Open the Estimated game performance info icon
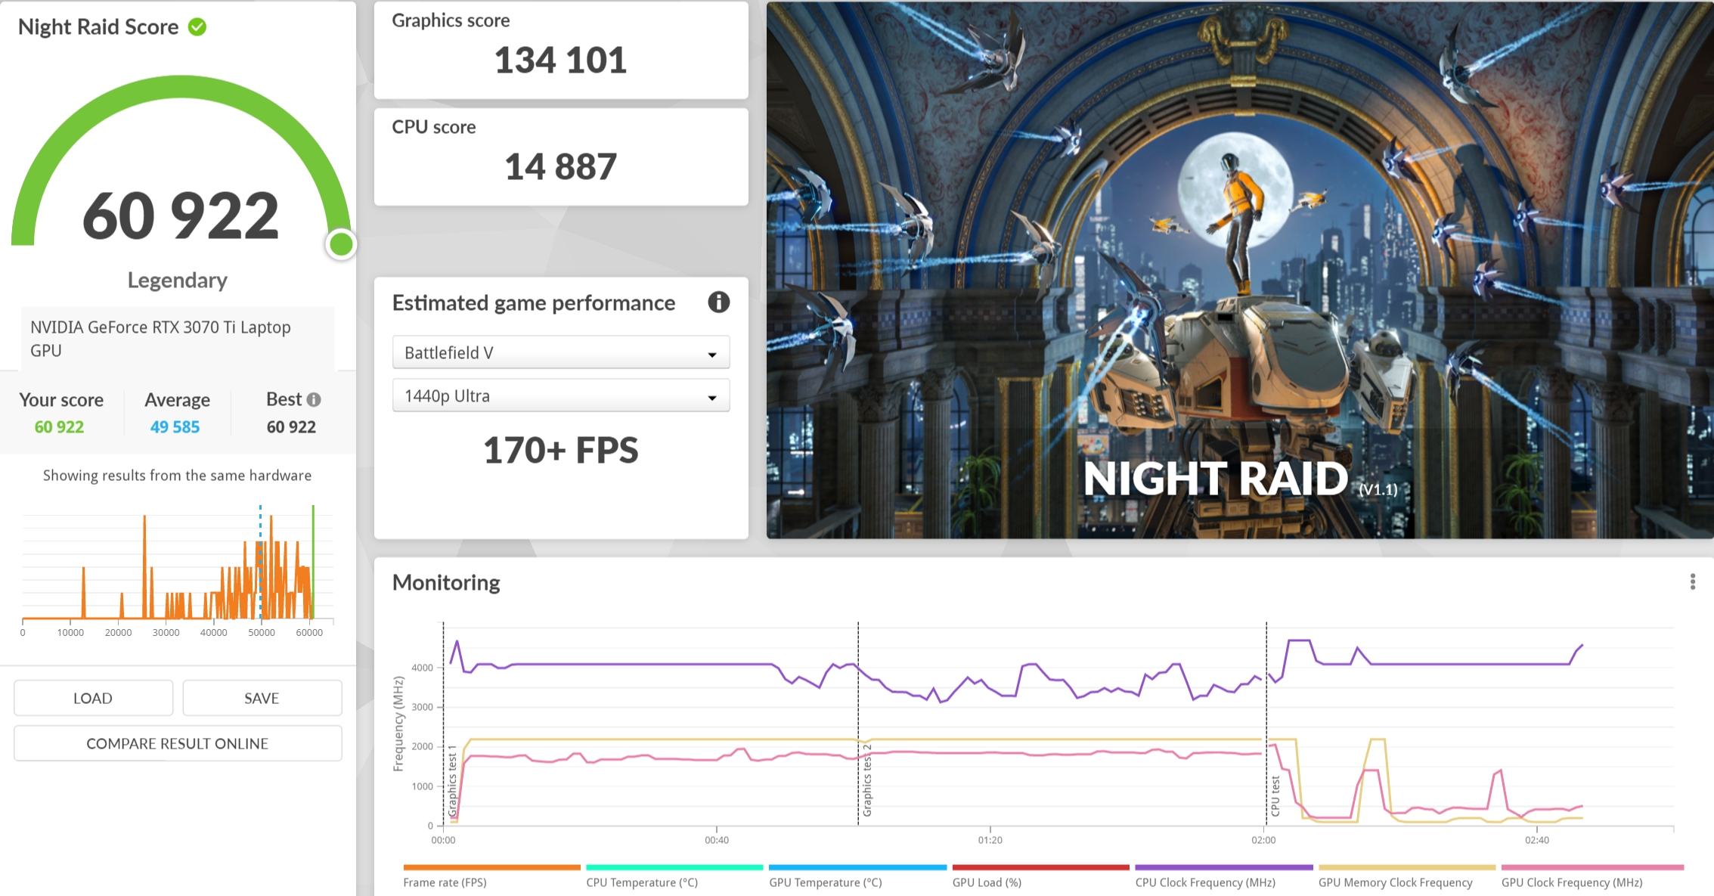 pyautogui.click(x=718, y=302)
